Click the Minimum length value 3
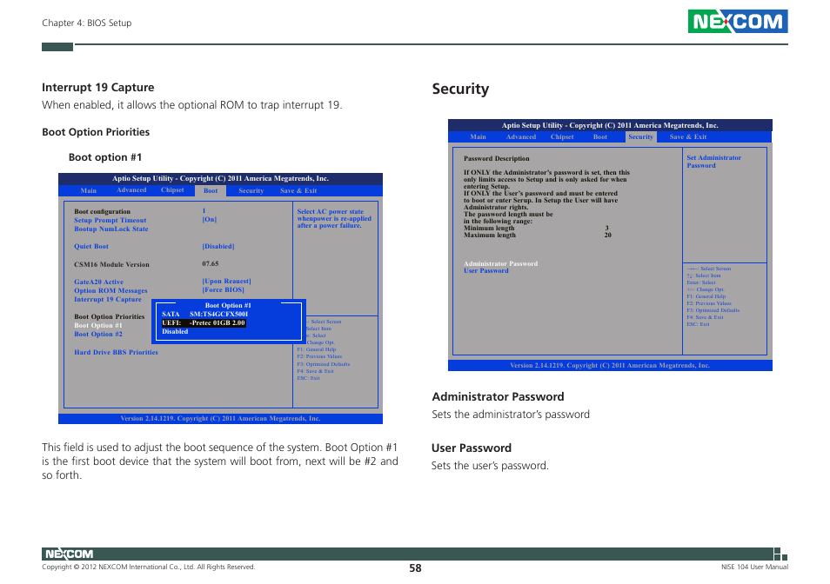This screenshot has height=584, width=830. pyautogui.click(x=606, y=229)
